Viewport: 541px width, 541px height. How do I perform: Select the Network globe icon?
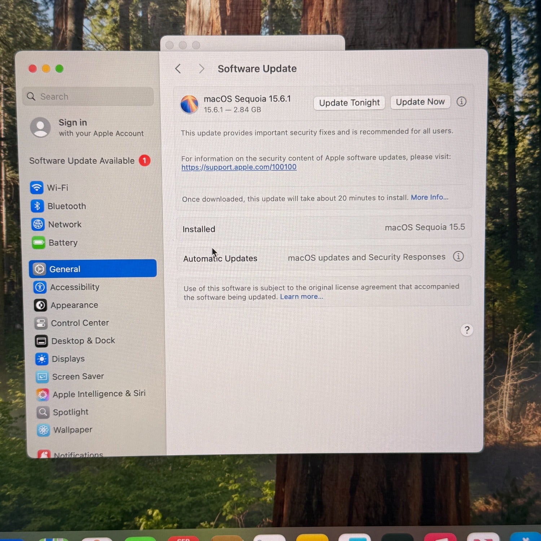tap(38, 224)
